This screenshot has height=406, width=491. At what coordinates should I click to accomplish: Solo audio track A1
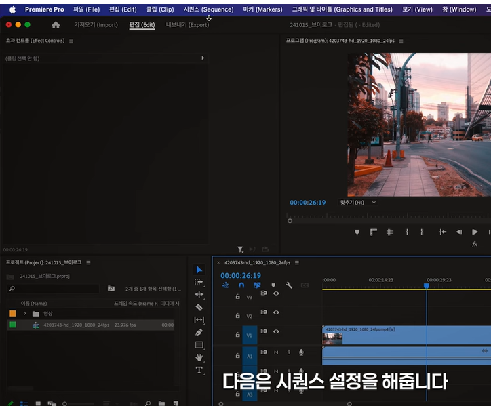click(x=288, y=352)
